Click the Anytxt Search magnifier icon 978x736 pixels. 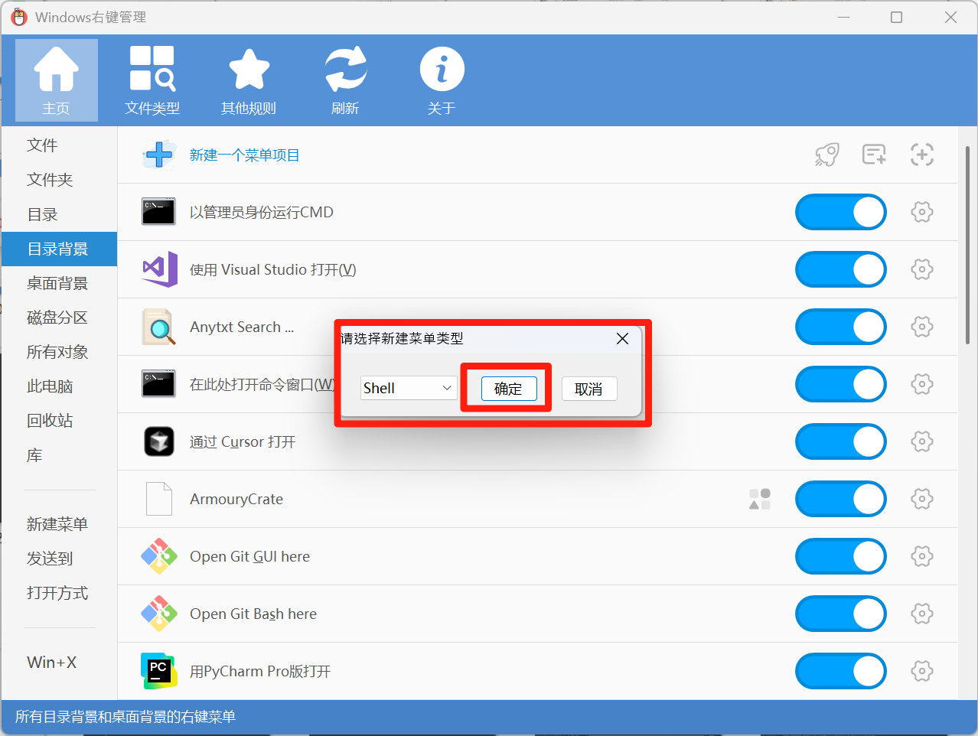click(x=159, y=327)
